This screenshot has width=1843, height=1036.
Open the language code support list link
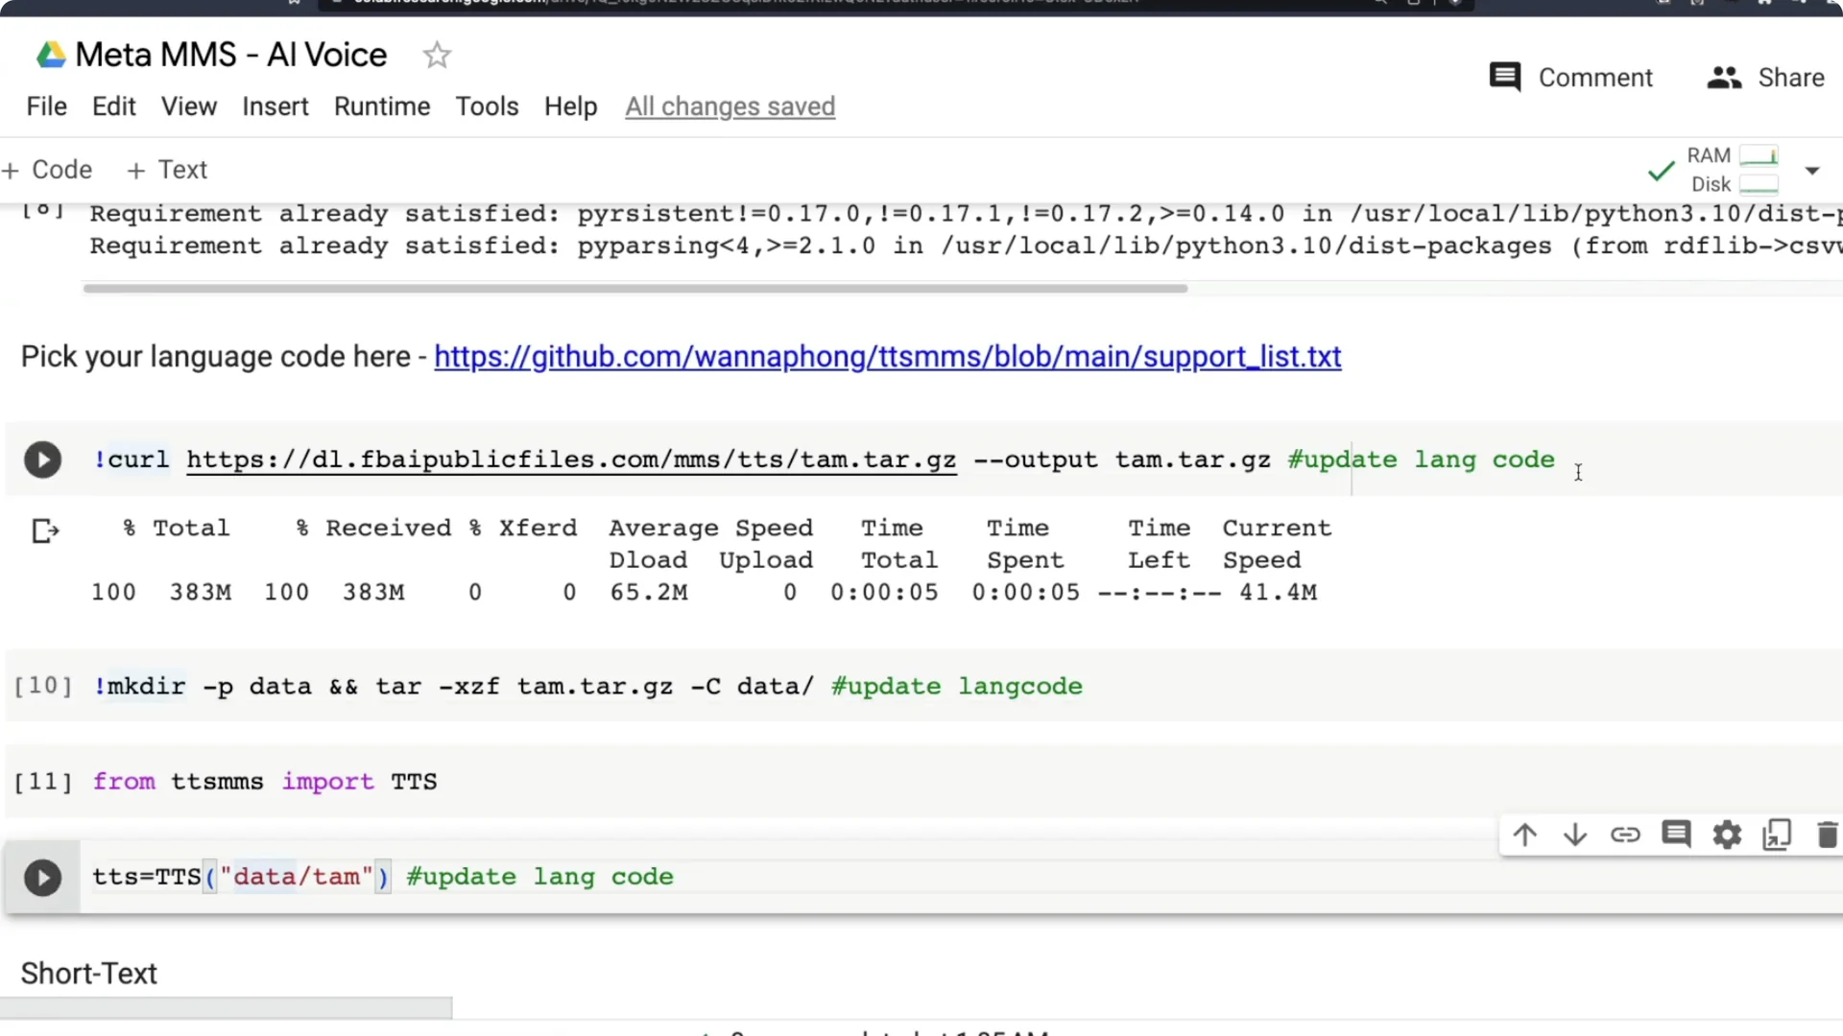point(888,357)
